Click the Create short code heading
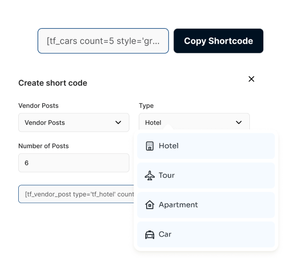Image resolution: width=300 pixels, height=258 pixels. pos(52,83)
